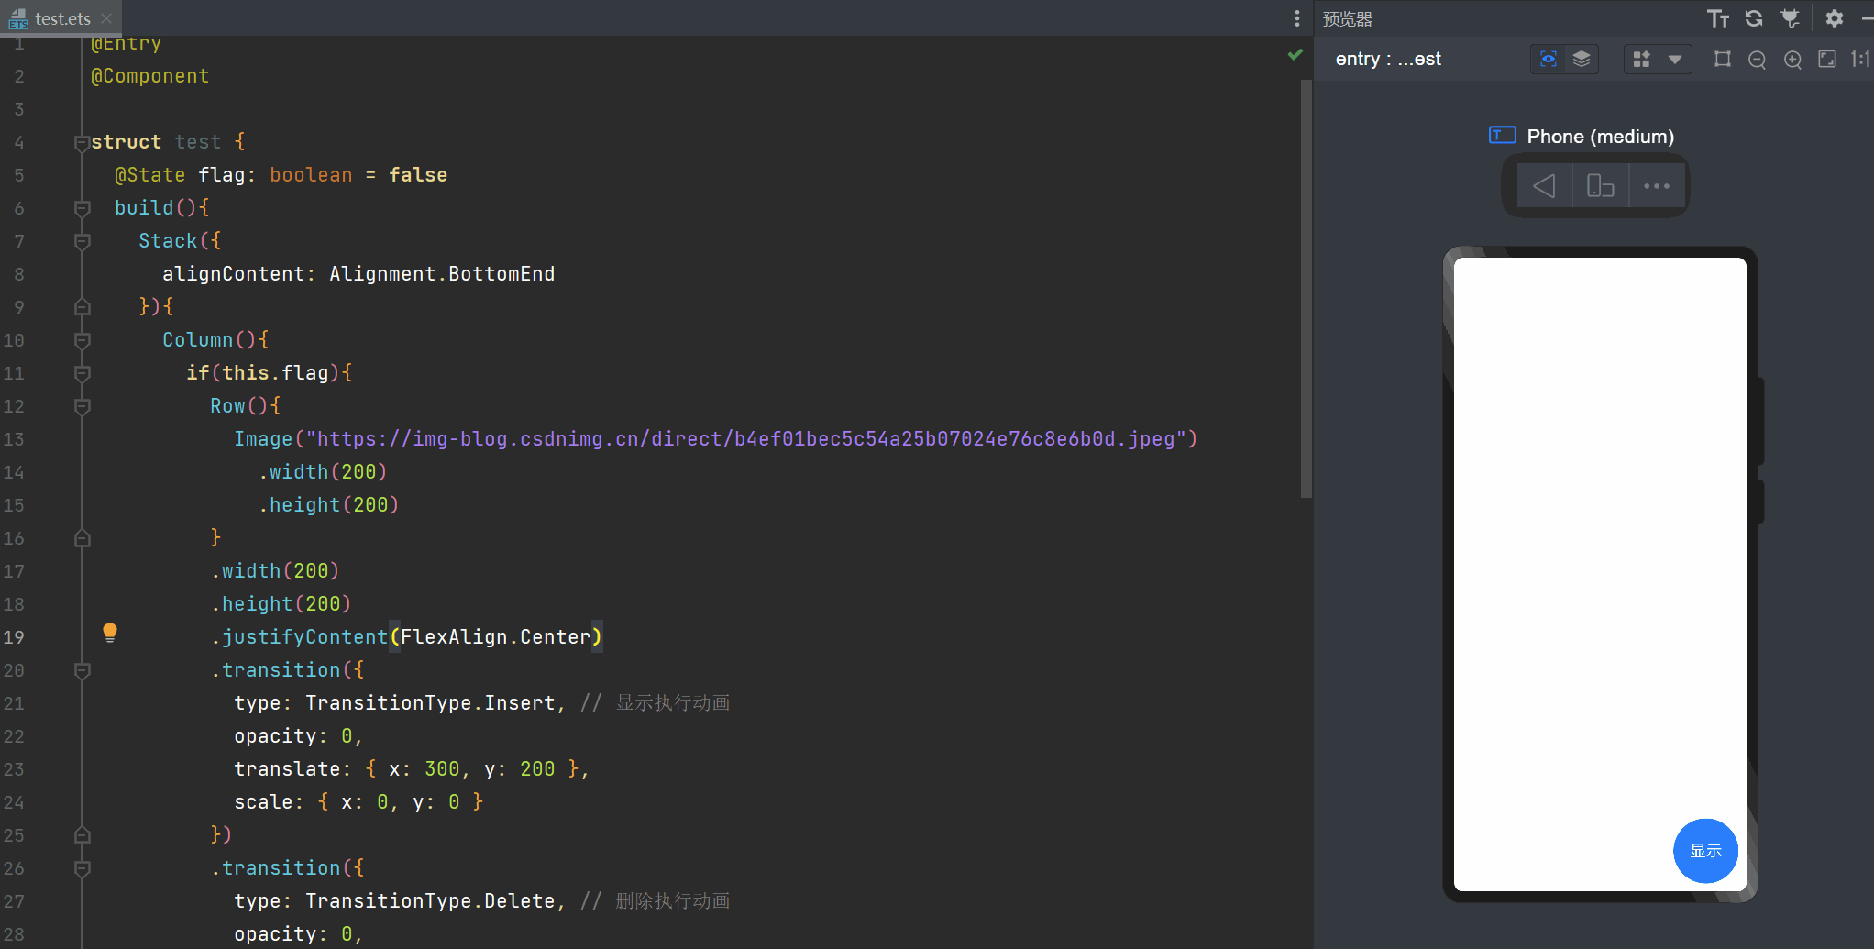The width and height of the screenshot is (1874, 949).
Task: Click .justifyContent on line 19
Action: pos(300,637)
